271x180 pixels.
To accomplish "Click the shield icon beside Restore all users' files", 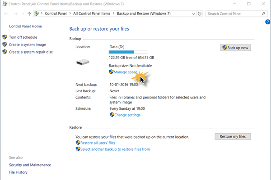I will point(78,143).
